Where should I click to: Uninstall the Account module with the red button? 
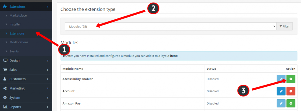tap(291, 91)
